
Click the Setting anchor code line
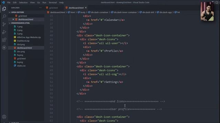click(104, 82)
